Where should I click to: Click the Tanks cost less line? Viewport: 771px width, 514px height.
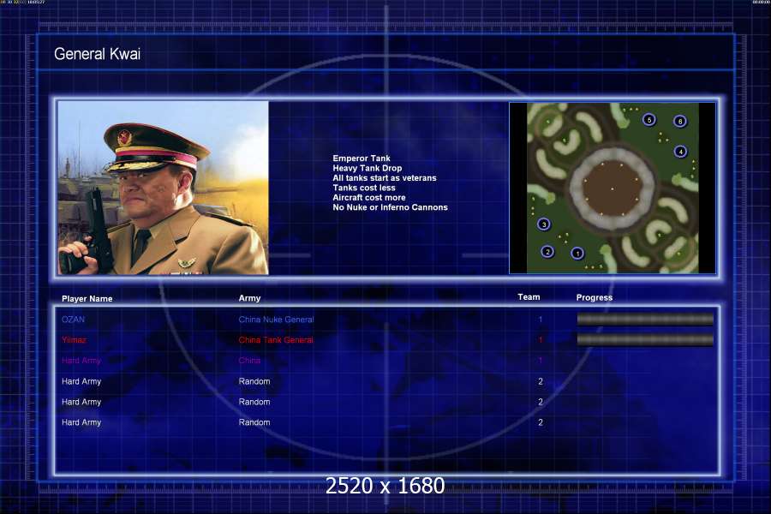364,188
